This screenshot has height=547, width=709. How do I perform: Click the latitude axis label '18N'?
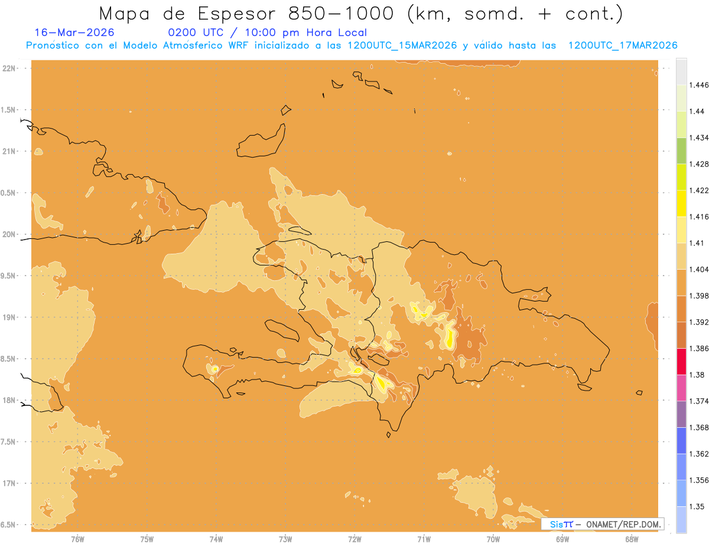click(9, 401)
